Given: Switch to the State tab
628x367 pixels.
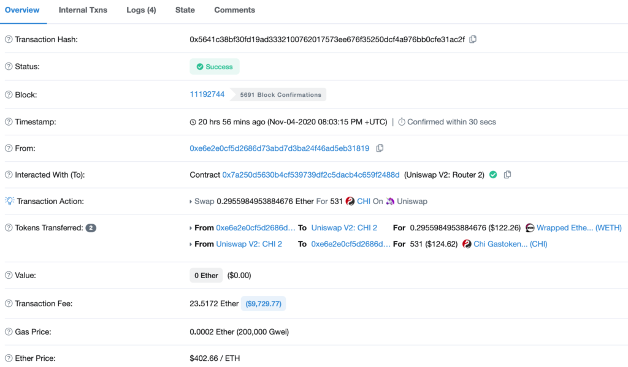Looking at the screenshot, I should click(185, 10).
